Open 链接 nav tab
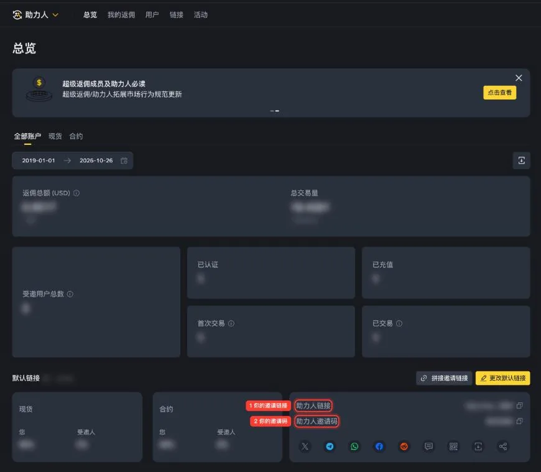This screenshot has width=541, height=472. tap(177, 15)
